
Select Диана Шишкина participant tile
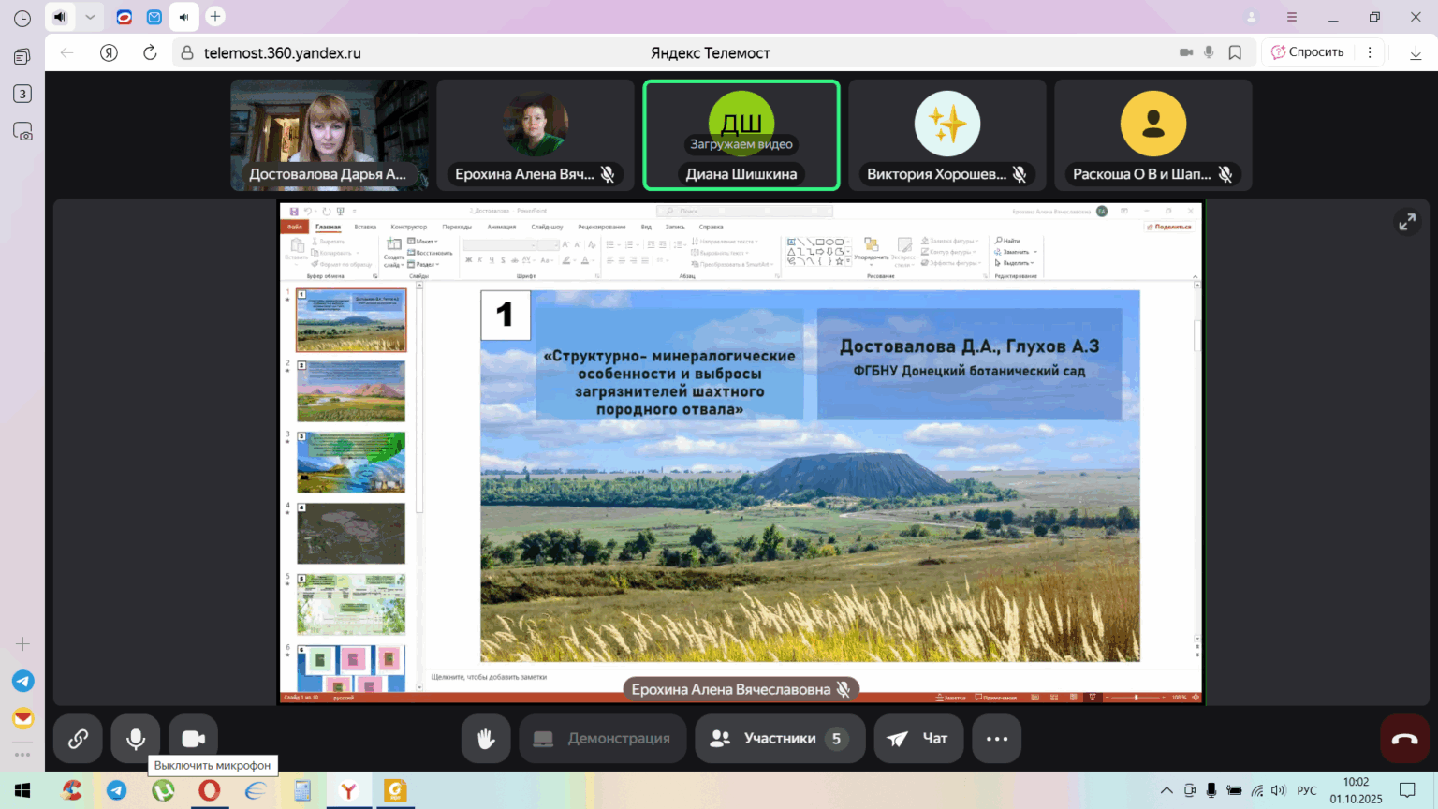(x=741, y=135)
